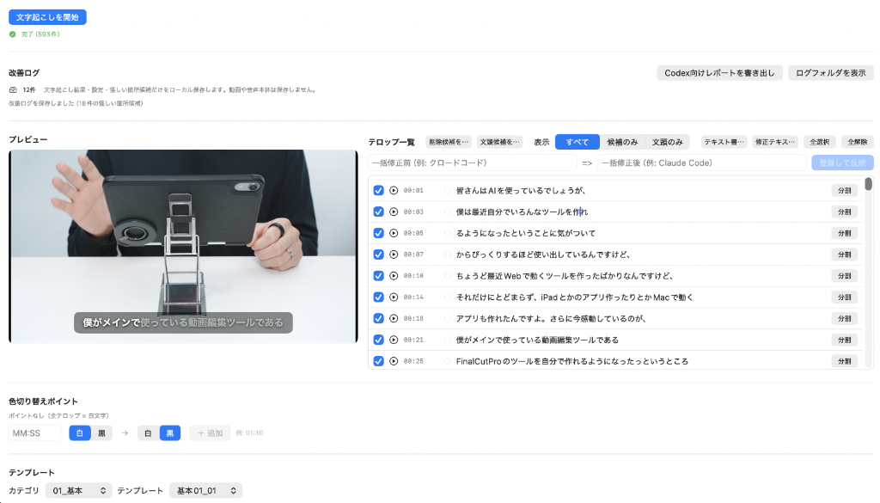Click the text 皆さんはAIを使っているでしょうが、
Screen dimensions: 880x503
point(521,190)
